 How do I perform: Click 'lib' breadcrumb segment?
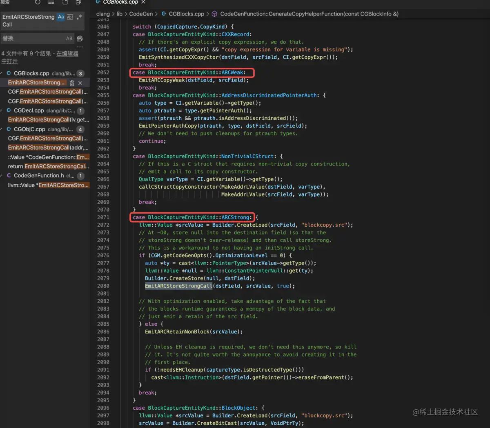(x=119, y=14)
